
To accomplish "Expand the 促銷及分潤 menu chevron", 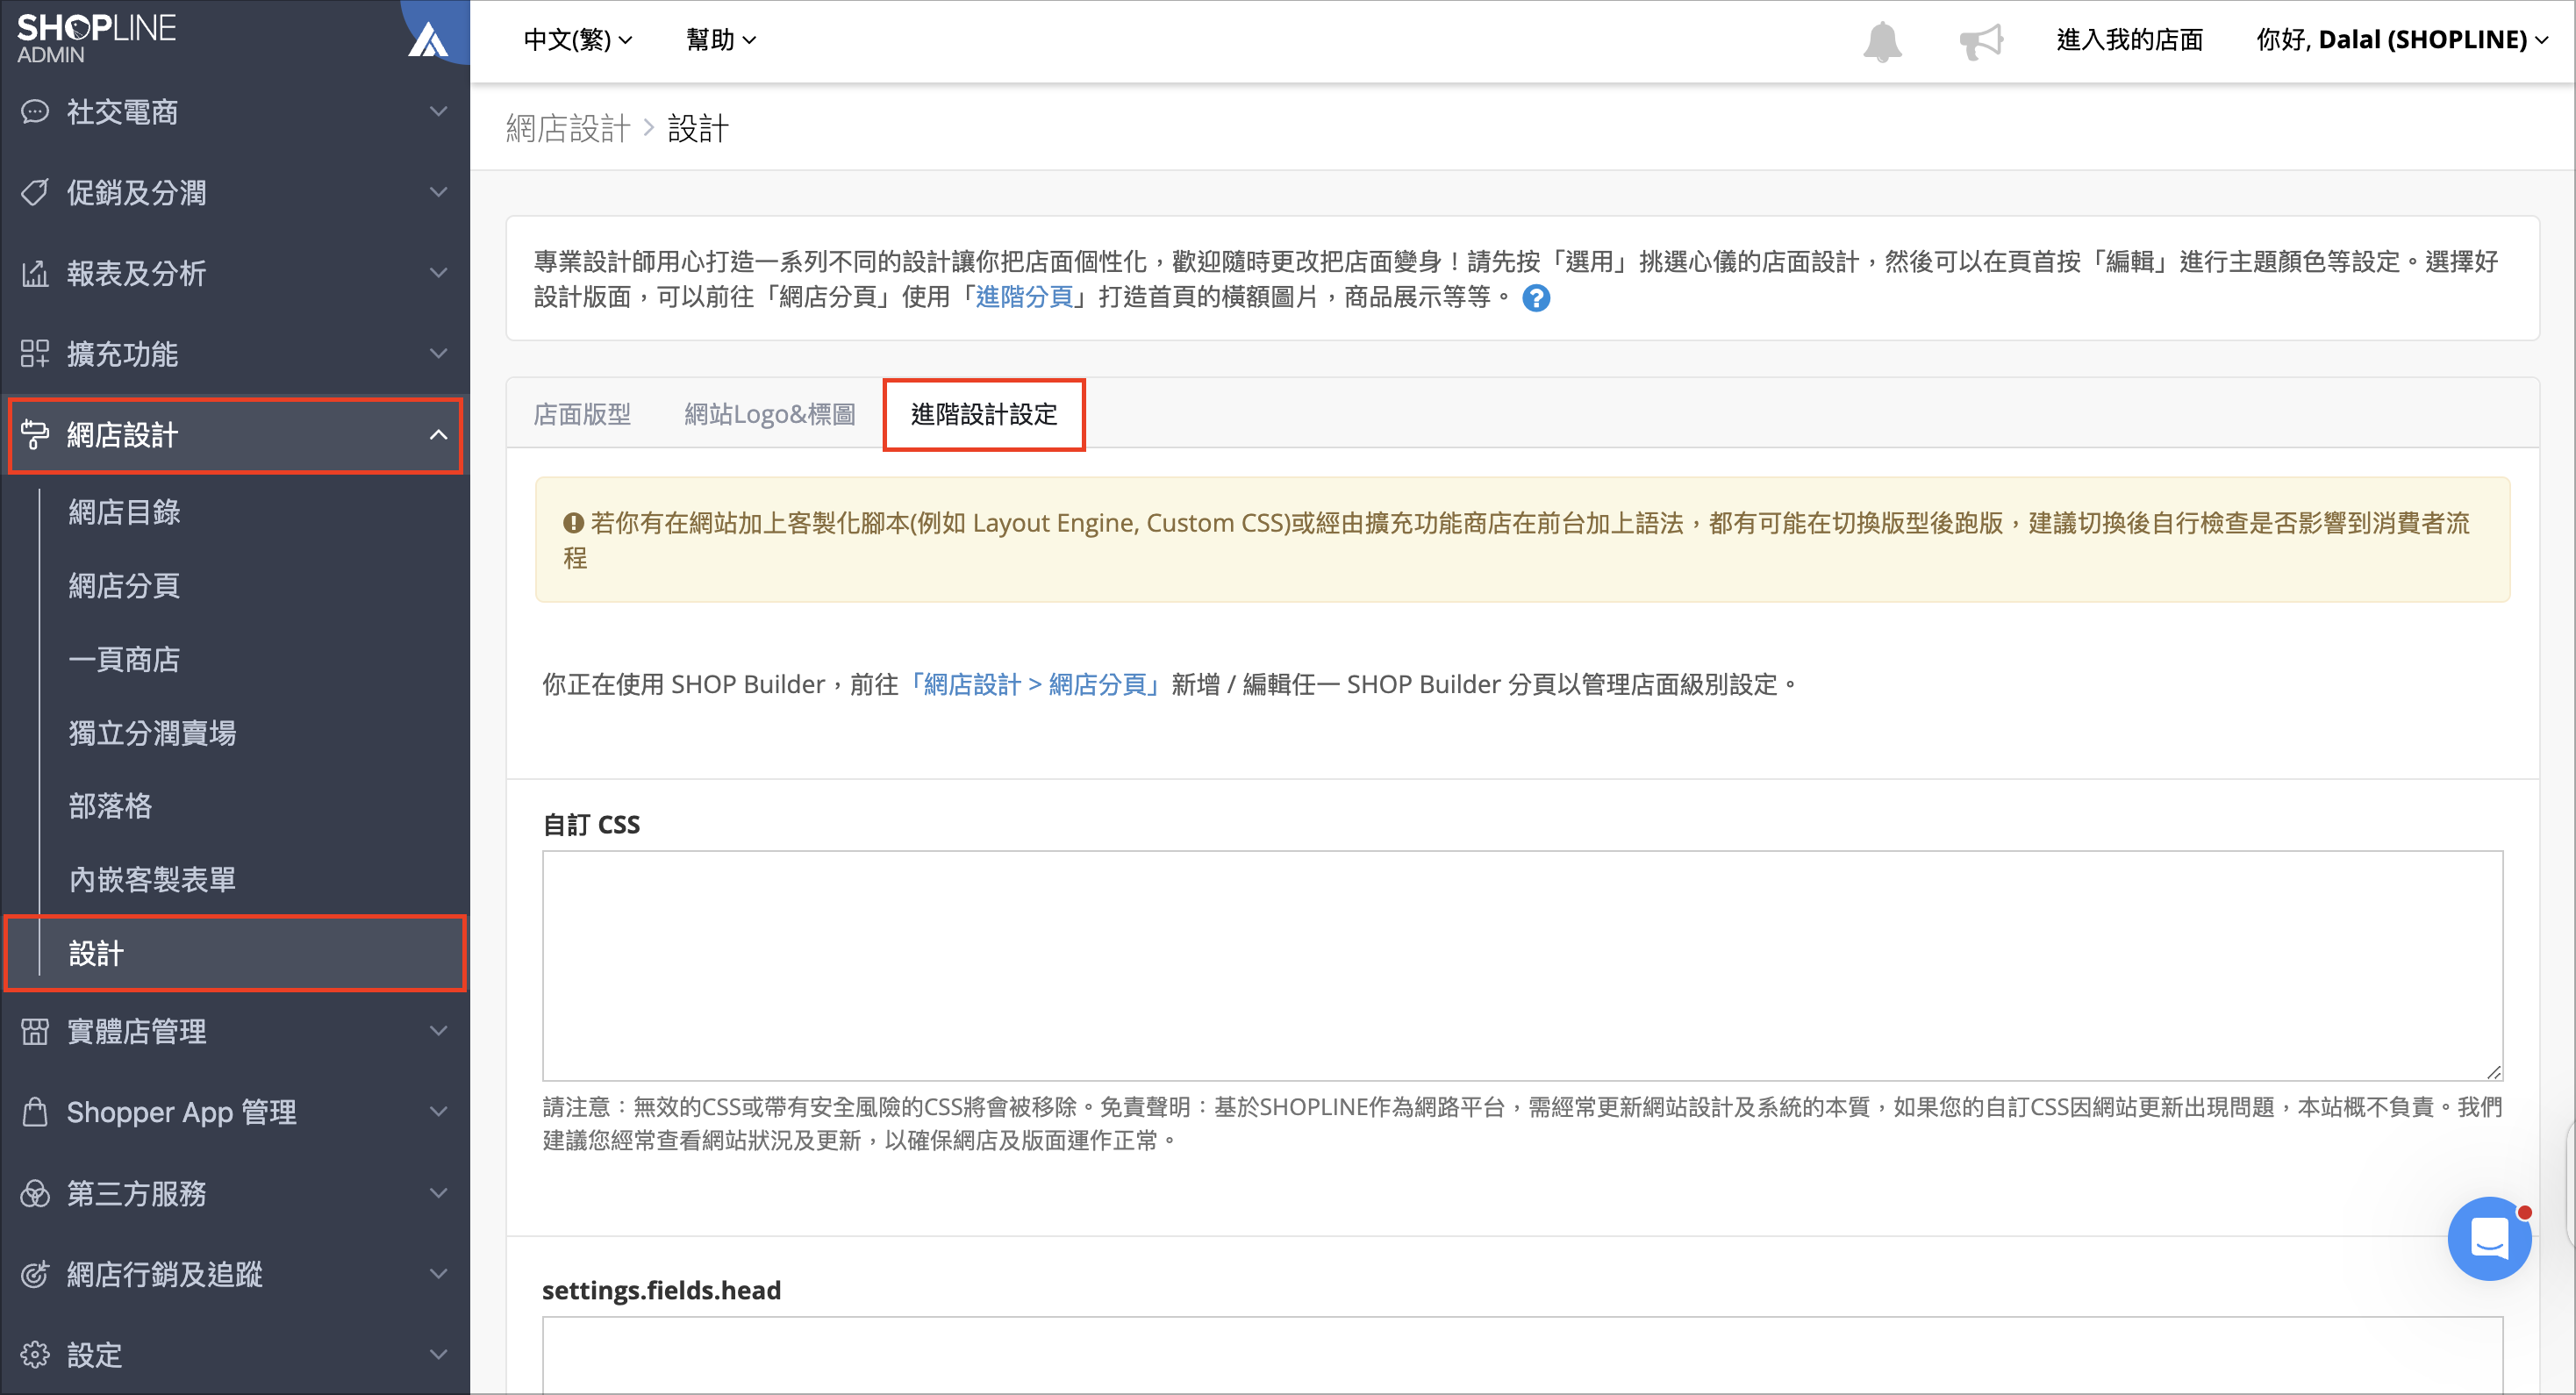I will tap(438, 192).
